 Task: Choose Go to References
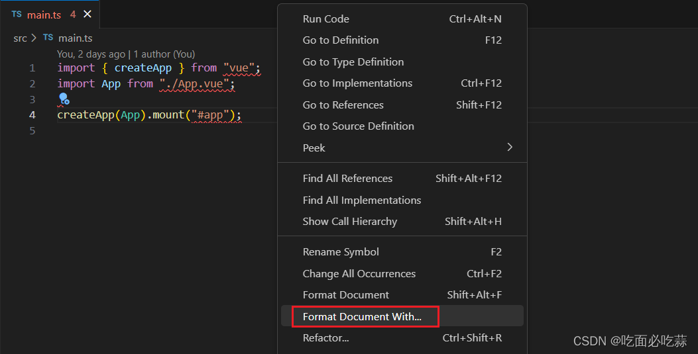click(x=343, y=105)
